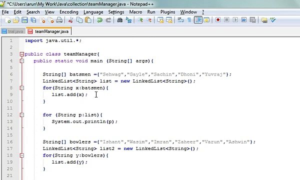Viewport: 300px width, 180px height.
Task: Run the ABC spell check icon
Action: pos(273,20)
